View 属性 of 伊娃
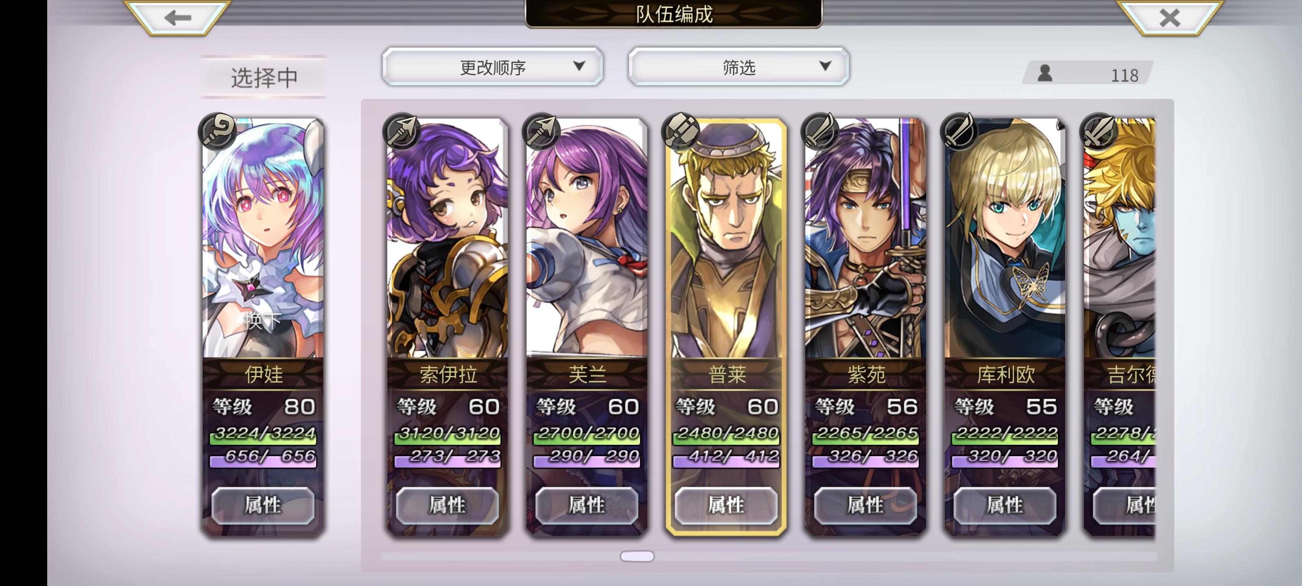This screenshot has height=586, width=1302. click(x=263, y=505)
